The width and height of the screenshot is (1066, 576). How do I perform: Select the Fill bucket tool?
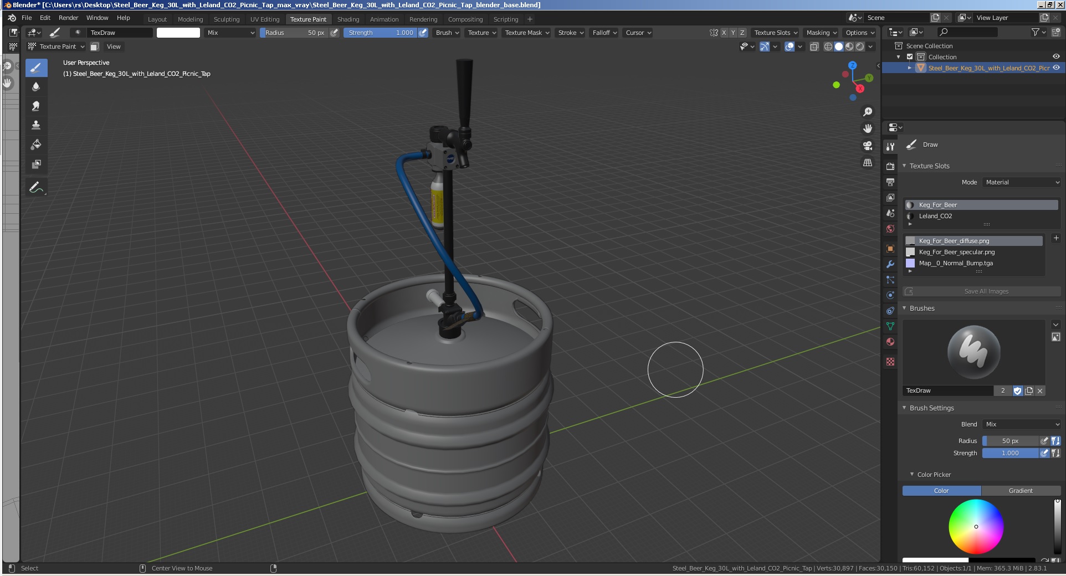click(x=36, y=145)
